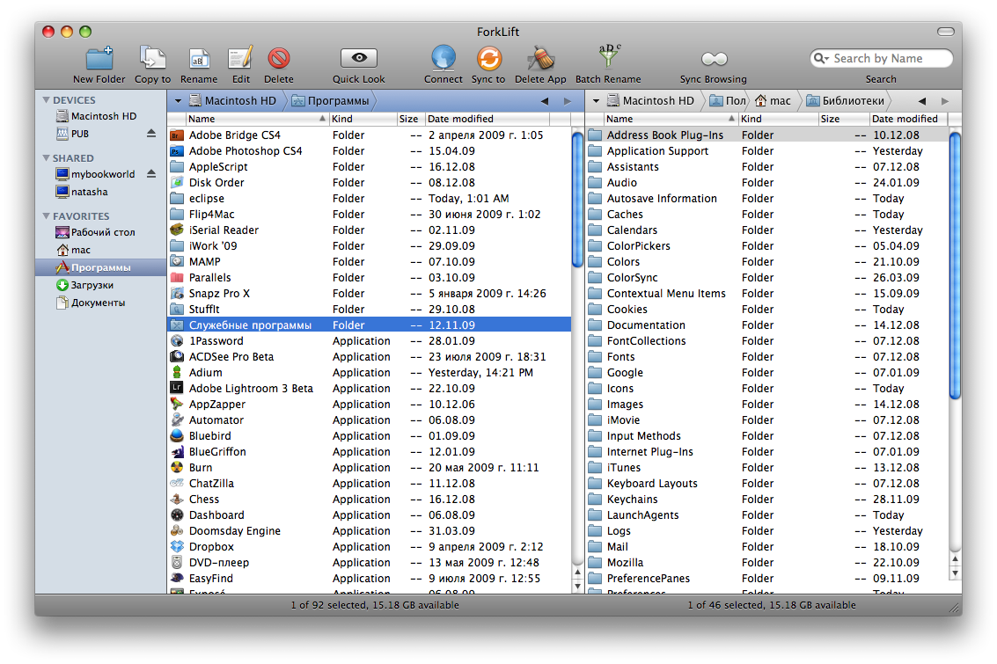
Task: Select the AppZapper application
Action: click(x=369, y=405)
